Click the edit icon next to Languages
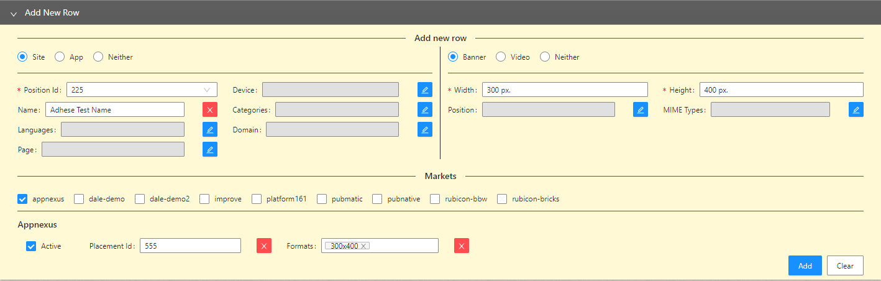 [x=210, y=129]
